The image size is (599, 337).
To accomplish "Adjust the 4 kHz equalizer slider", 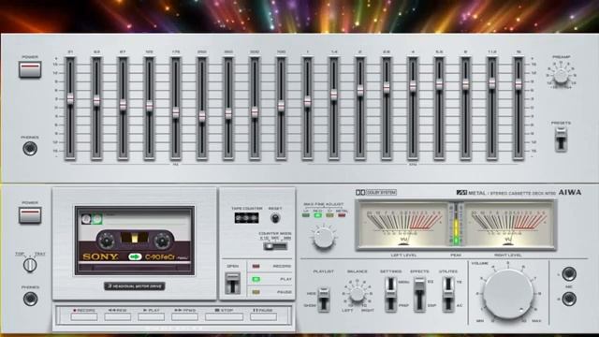I will click(413, 86).
